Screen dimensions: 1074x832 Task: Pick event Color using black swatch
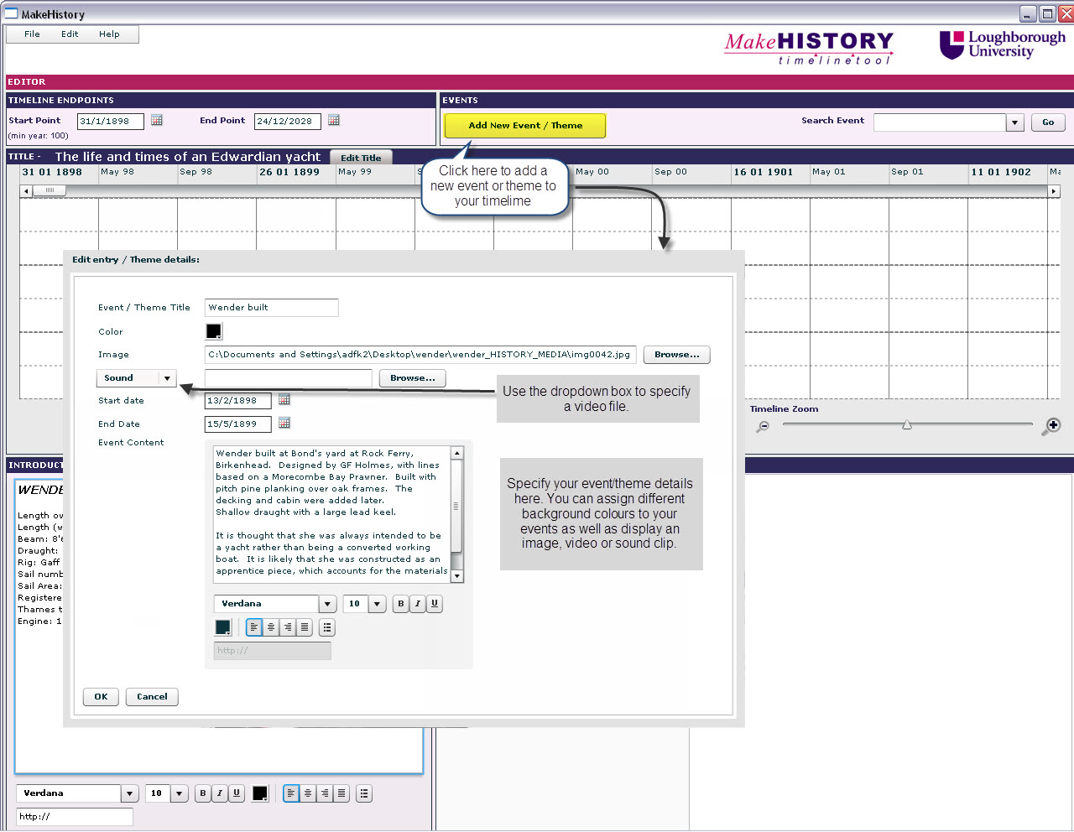(x=214, y=331)
